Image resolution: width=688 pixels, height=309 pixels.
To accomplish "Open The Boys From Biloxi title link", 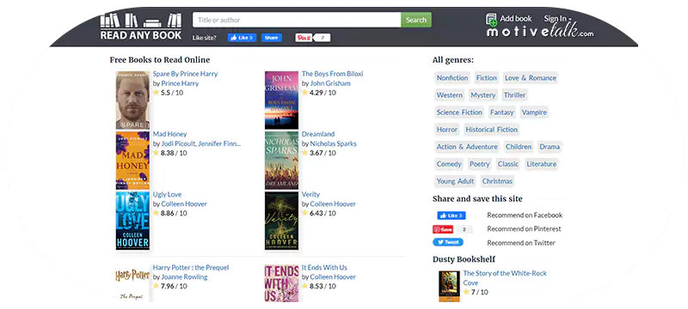I will pyautogui.click(x=333, y=74).
